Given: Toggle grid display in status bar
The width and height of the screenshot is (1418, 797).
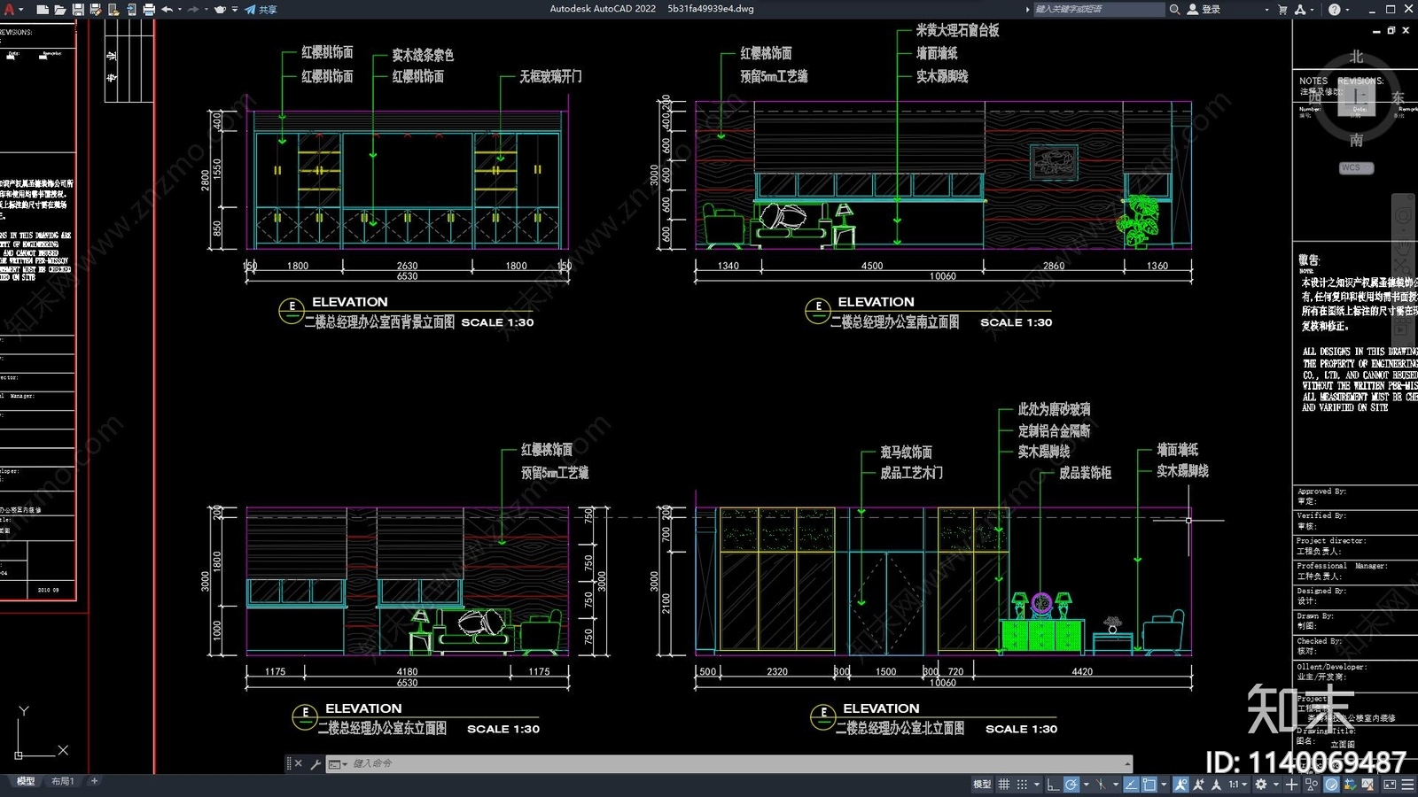Looking at the screenshot, I should [x=1003, y=785].
